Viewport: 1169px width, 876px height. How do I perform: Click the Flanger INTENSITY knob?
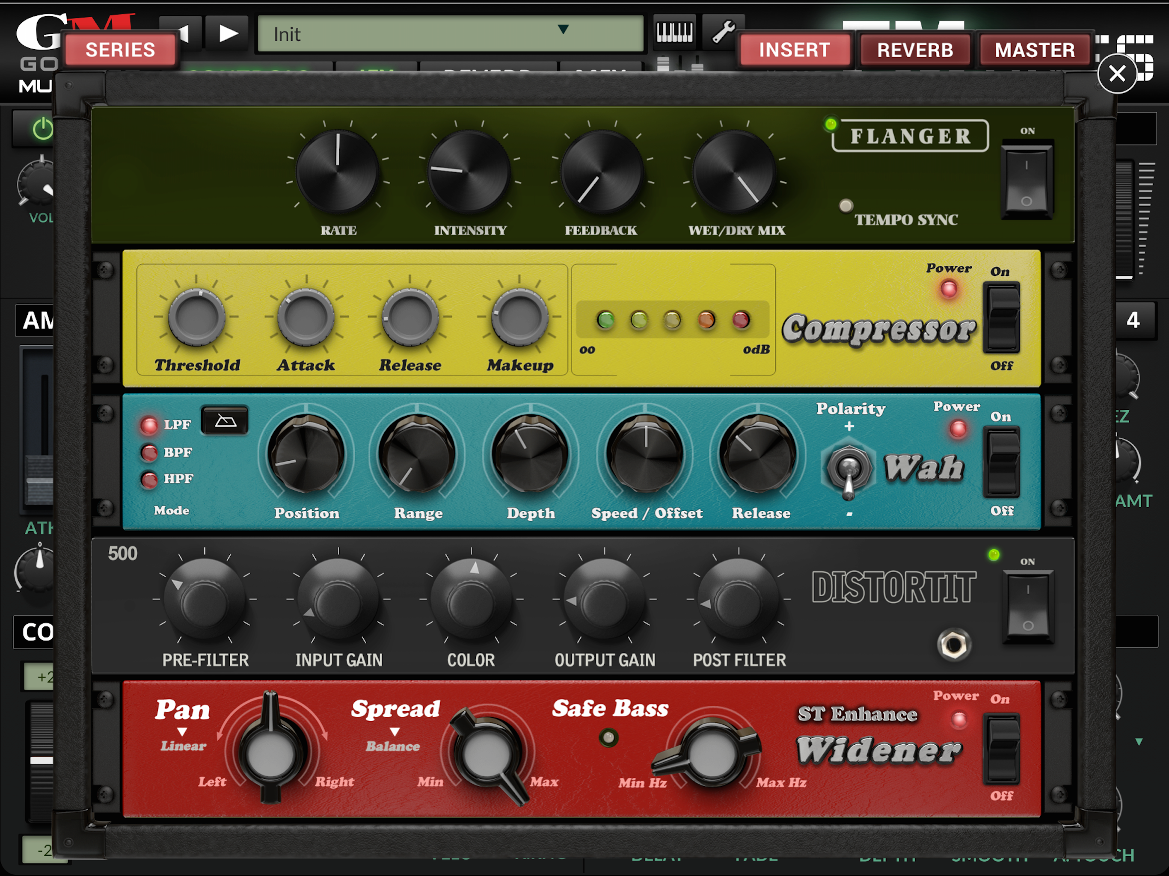(469, 172)
